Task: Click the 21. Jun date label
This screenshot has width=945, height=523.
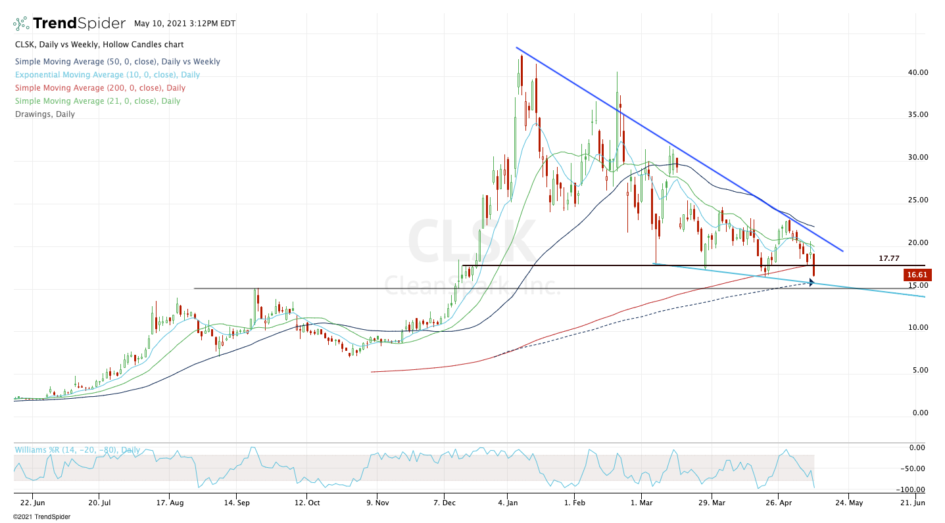Action: pyautogui.click(x=913, y=503)
